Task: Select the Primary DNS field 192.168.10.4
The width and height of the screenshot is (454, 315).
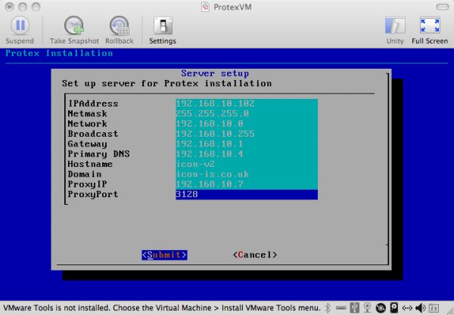Action: click(247, 154)
